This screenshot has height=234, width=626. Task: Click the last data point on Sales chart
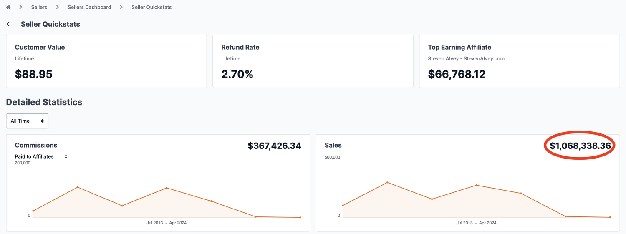(x=610, y=217)
